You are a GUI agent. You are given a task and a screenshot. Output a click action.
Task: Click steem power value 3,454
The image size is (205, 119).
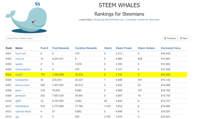[x=119, y=106]
